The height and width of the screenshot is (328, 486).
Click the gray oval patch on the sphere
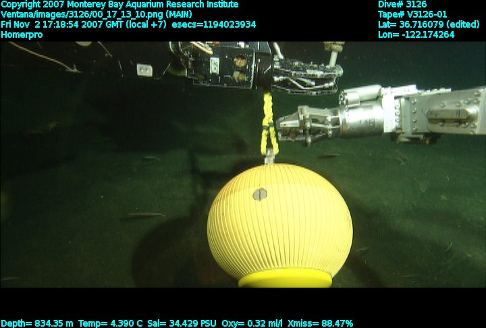260,194
